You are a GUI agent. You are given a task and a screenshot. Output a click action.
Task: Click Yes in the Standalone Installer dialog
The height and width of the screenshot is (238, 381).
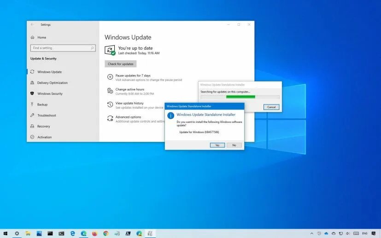[217, 145]
